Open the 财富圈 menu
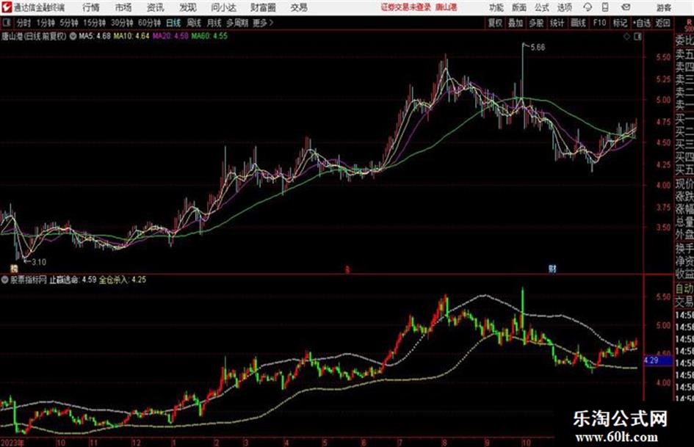Viewport: 694px width, 447px height. 263,7
